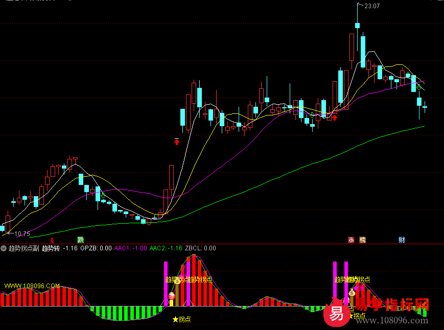This screenshot has width=444, height=330.
Task: Click the red buy arrow with bar above it
Action: tap(177, 142)
